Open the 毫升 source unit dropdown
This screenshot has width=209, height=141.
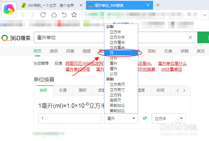(x=121, y=119)
